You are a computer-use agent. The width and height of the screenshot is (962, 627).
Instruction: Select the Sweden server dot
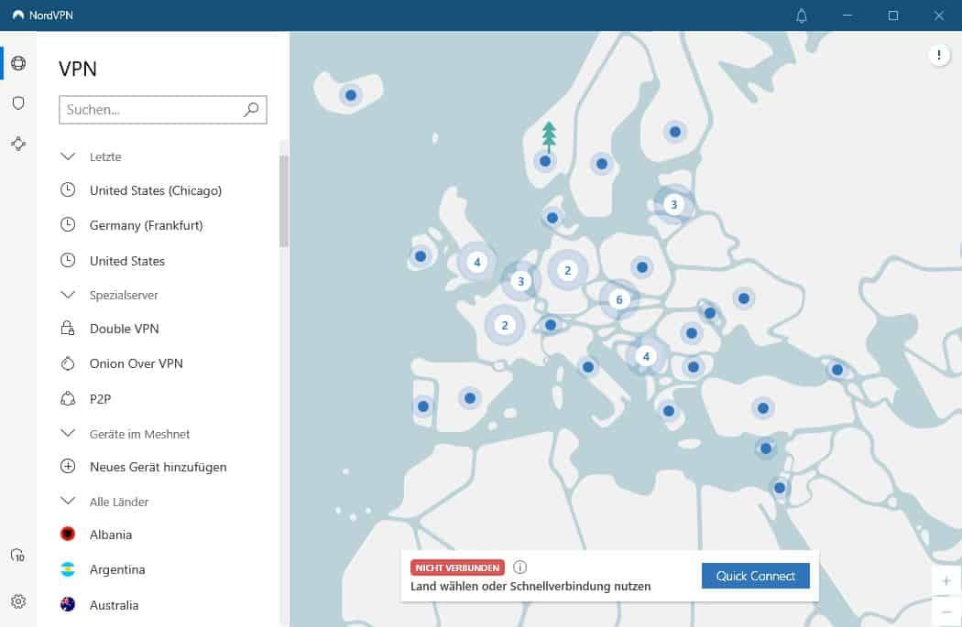602,164
